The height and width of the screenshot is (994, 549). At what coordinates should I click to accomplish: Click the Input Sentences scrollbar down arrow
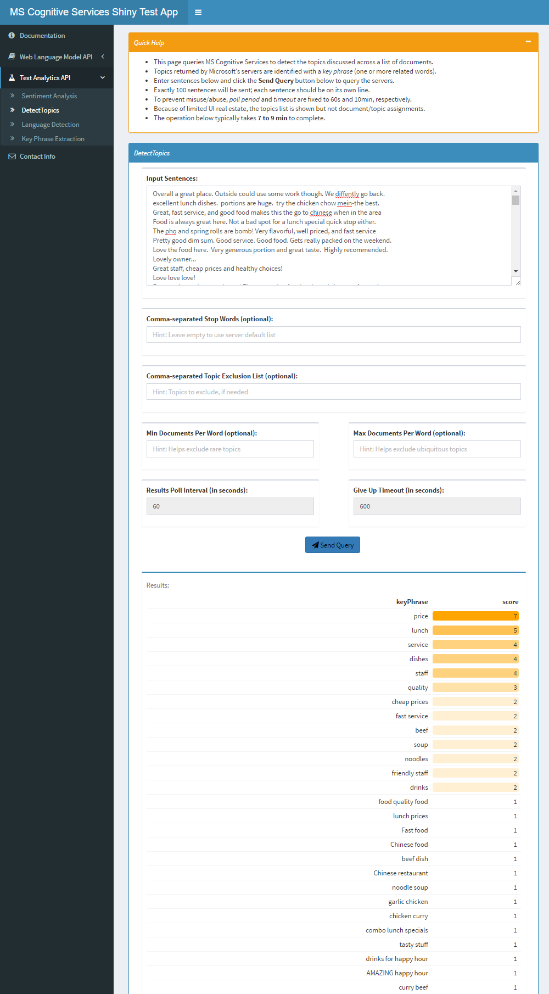click(516, 271)
